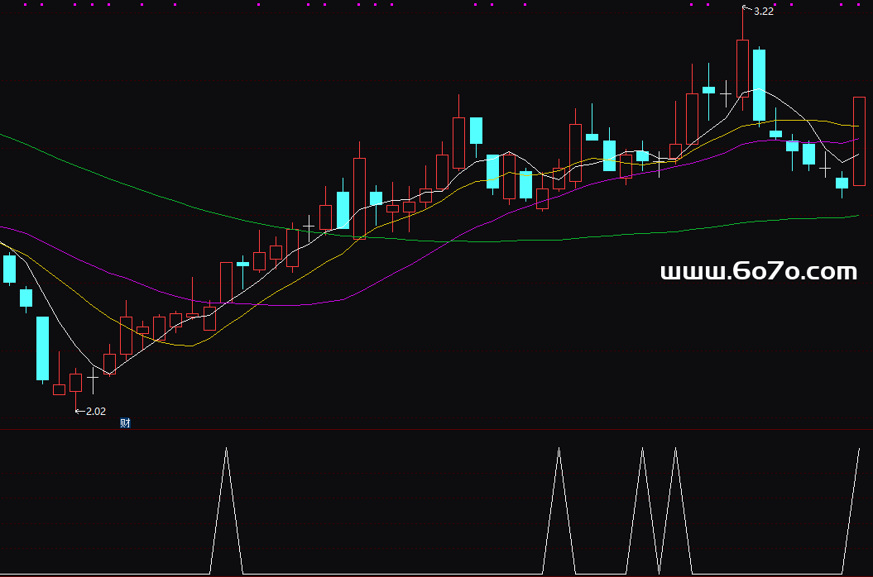Image resolution: width=873 pixels, height=577 pixels.
Task: Select the tall red candle under 3.22
Action: click(x=742, y=69)
